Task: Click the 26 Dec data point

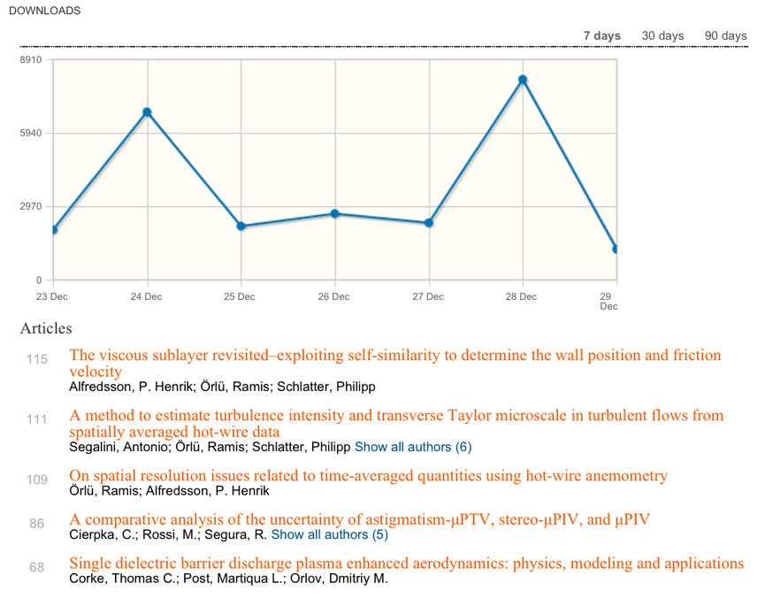Action: pos(334,214)
